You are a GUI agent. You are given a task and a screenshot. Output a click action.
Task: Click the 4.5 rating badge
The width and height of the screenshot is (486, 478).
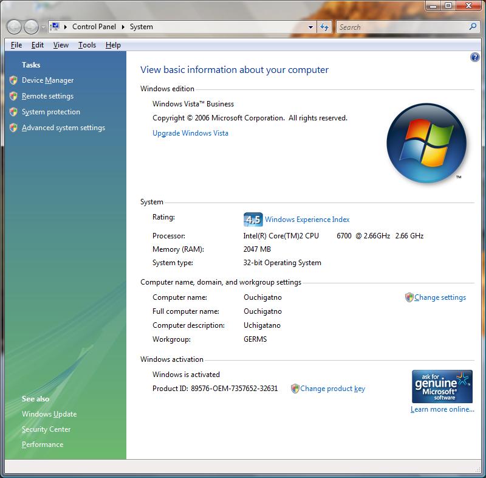[x=253, y=220]
